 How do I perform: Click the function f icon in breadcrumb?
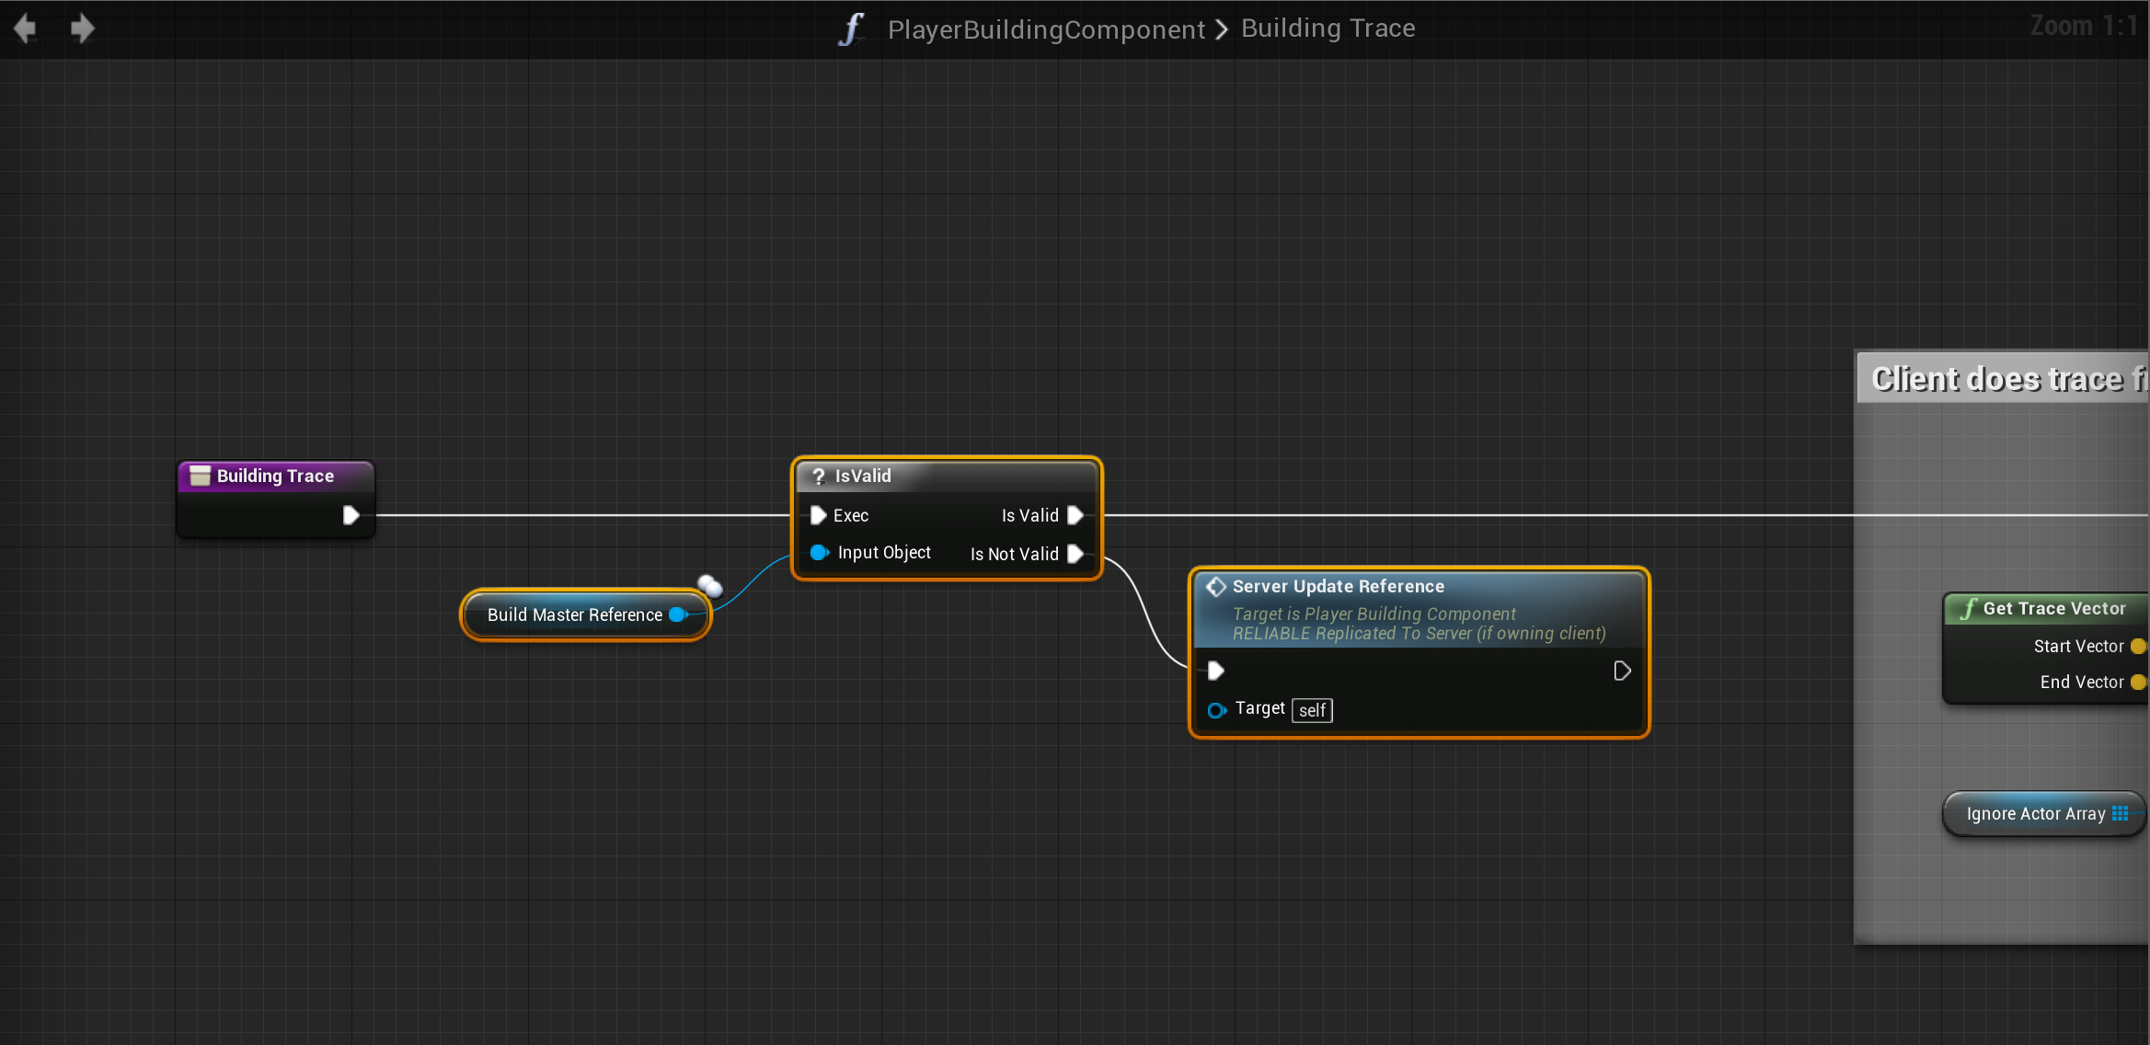point(851,29)
